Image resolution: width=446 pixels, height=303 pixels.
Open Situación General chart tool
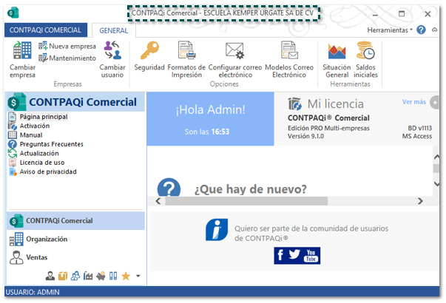337,59
